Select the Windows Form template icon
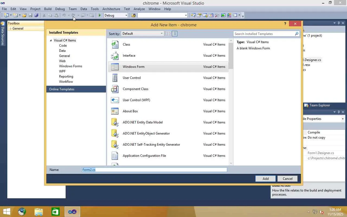 (x=115, y=67)
